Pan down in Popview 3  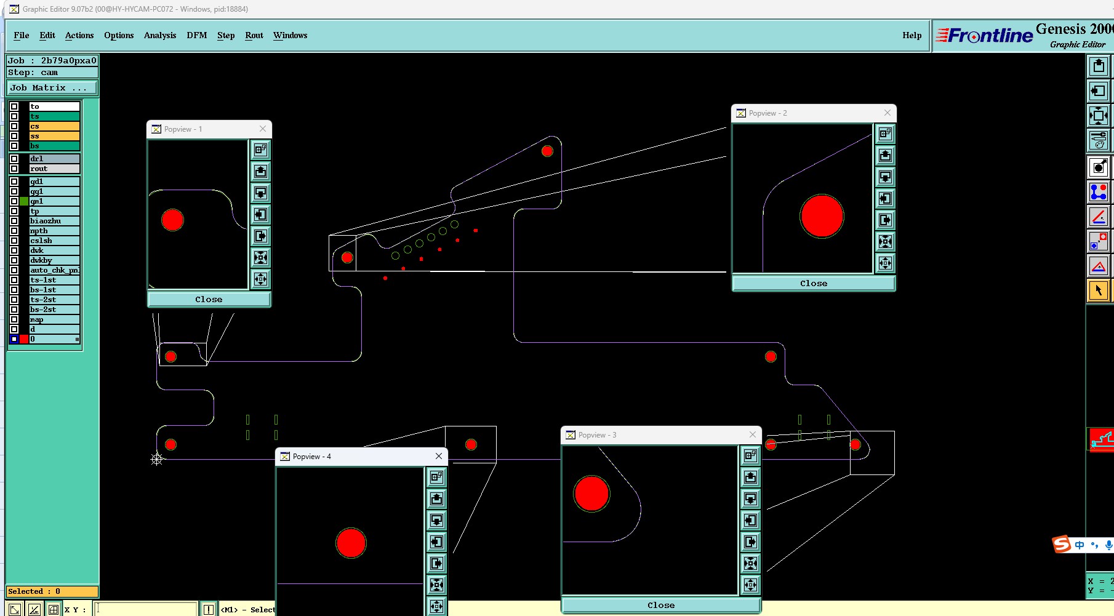pyautogui.click(x=751, y=498)
